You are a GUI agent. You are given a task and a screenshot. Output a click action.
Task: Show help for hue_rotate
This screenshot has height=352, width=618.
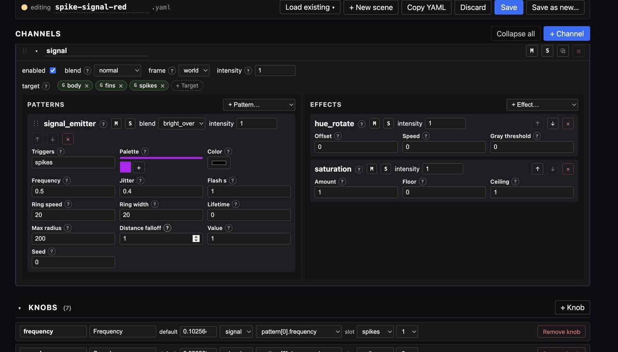(362, 124)
